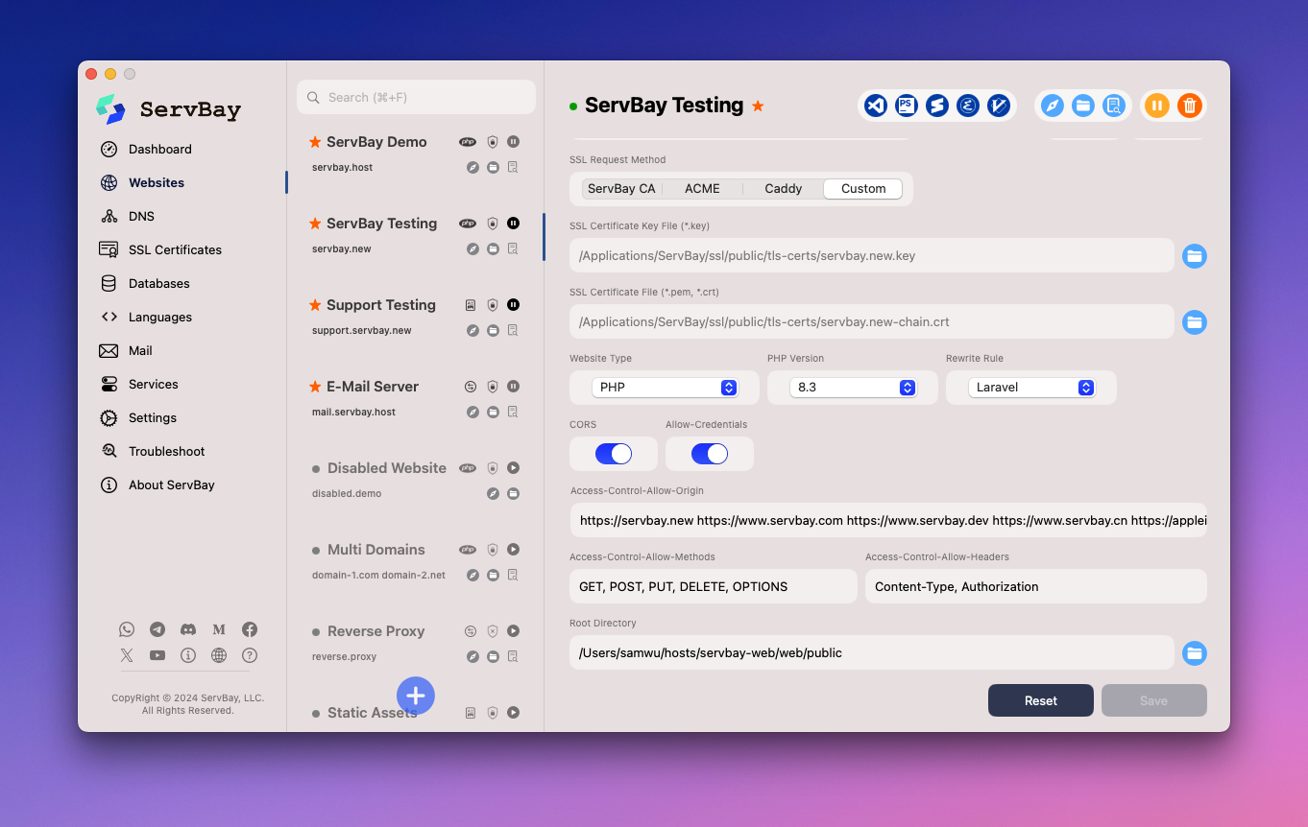
Task: Open Telegram channel link
Action: (x=157, y=629)
